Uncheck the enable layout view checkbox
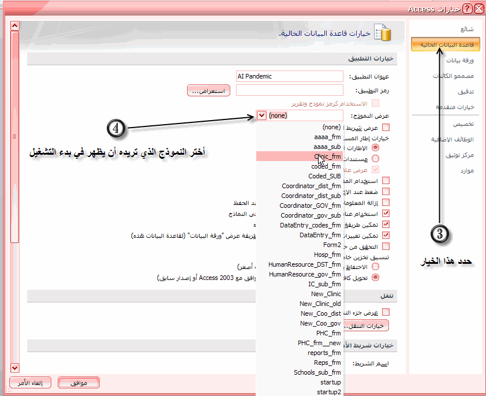Viewport: 486px width, 396px height. pos(386,224)
